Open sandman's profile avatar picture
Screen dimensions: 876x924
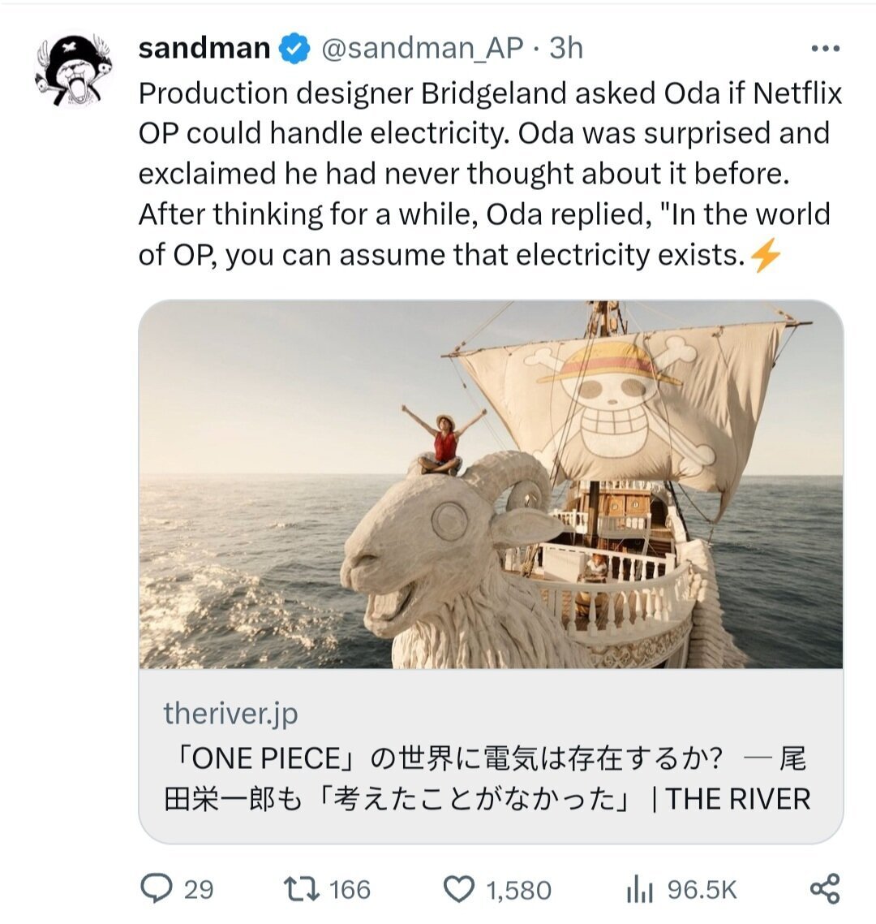(x=72, y=71)
